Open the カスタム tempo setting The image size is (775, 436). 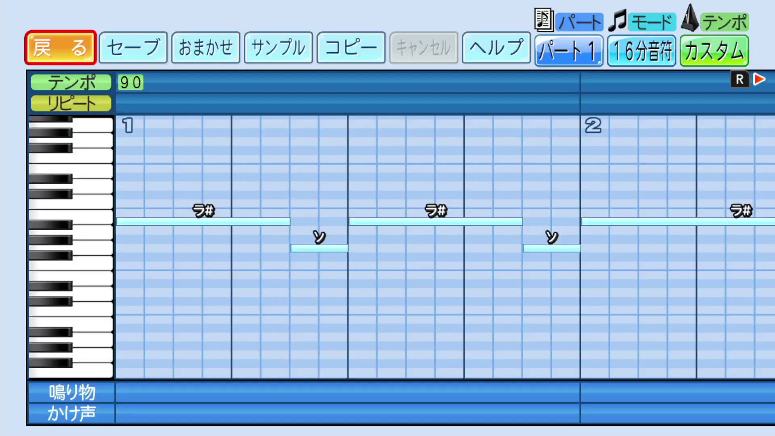[x=714, y=51]
